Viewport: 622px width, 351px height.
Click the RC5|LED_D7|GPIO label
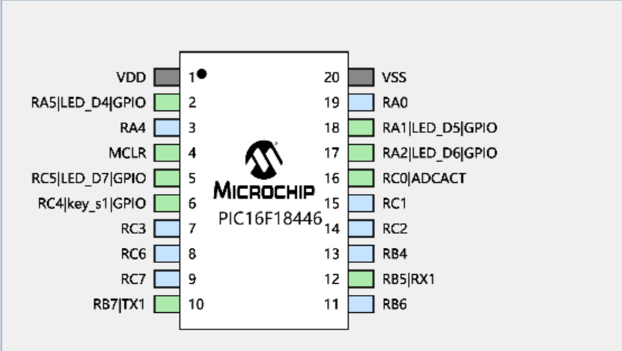88,178
